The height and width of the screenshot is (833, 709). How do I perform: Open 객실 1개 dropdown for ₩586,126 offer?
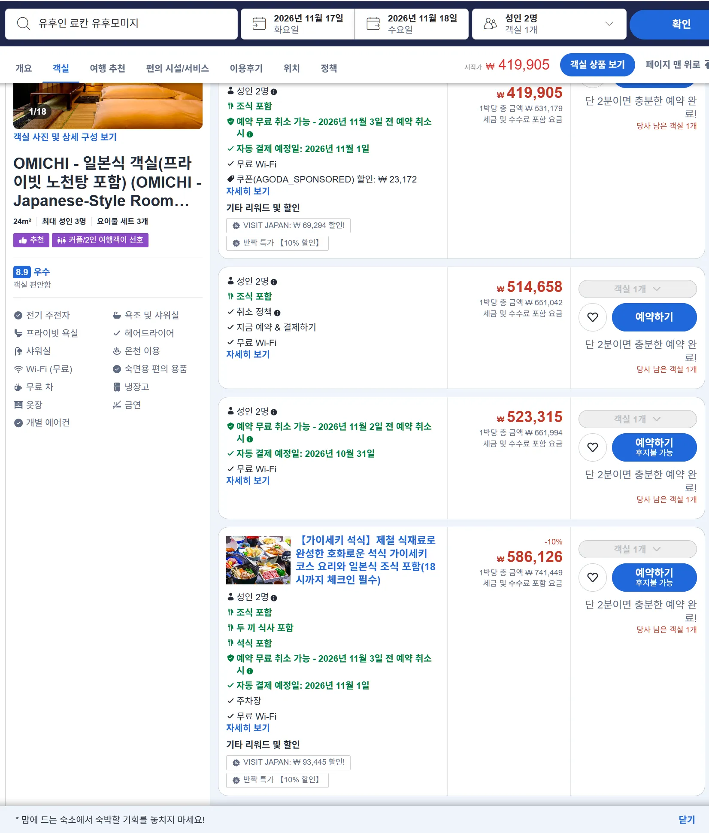637,549
